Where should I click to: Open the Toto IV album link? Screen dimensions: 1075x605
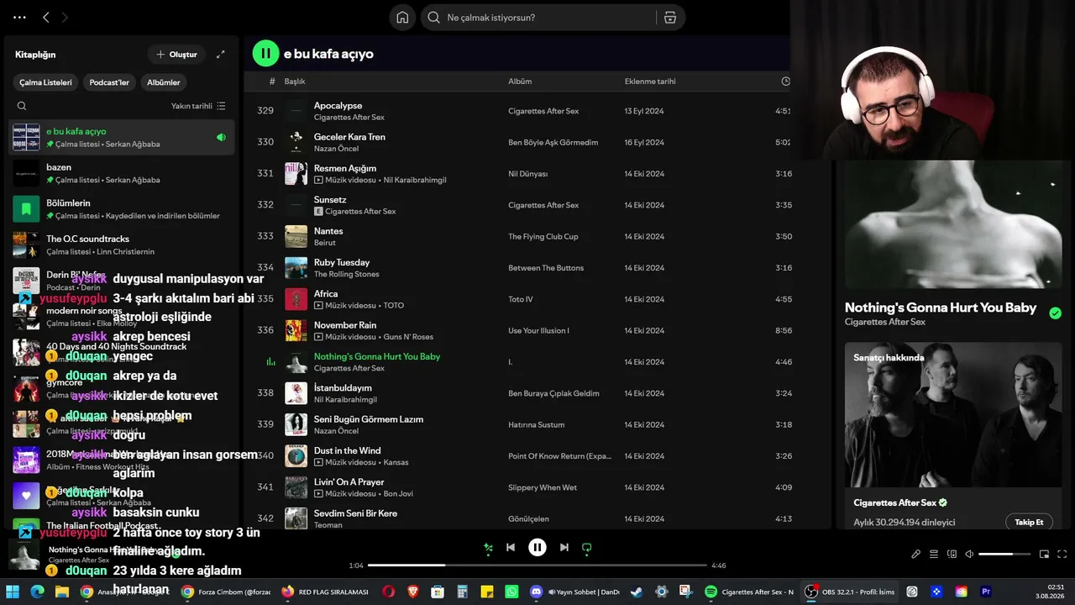(x=521, y=299)
